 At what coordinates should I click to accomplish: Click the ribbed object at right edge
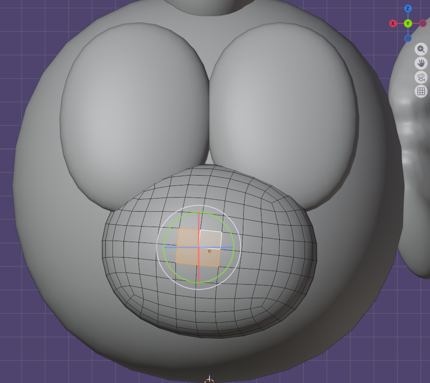pyautogui.click(x=412, y=140)
